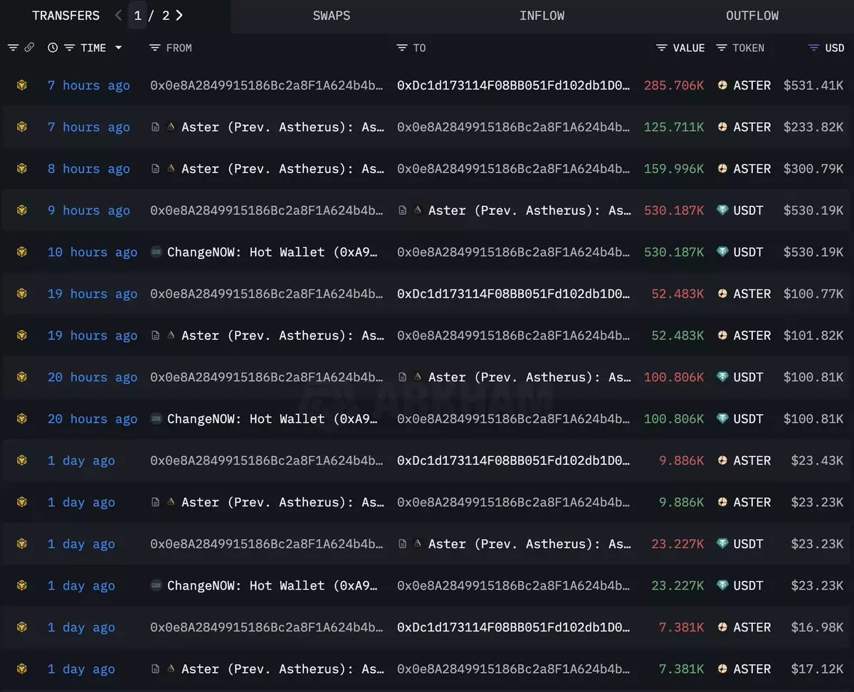Open the leftmost header filter icon beside the link icon
Image resolution: width=854 pixels, height=692 pixels.
click(x=13, y=48)
